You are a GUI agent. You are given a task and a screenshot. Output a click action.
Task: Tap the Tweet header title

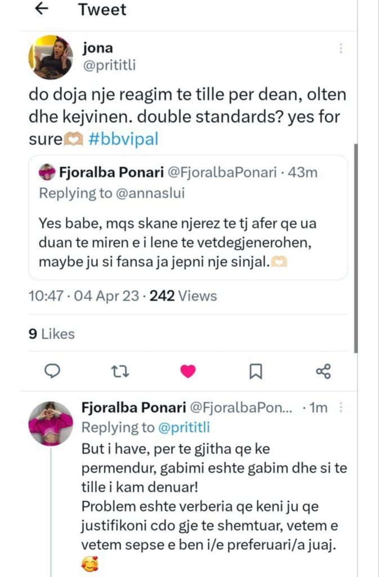coord(102,10)
